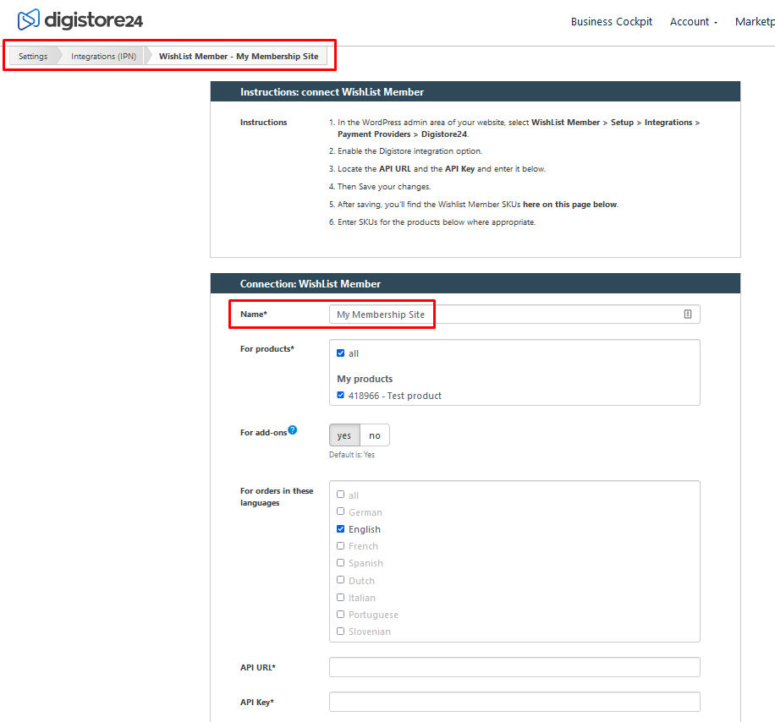Click bold 'here on this page below' text

570,205
